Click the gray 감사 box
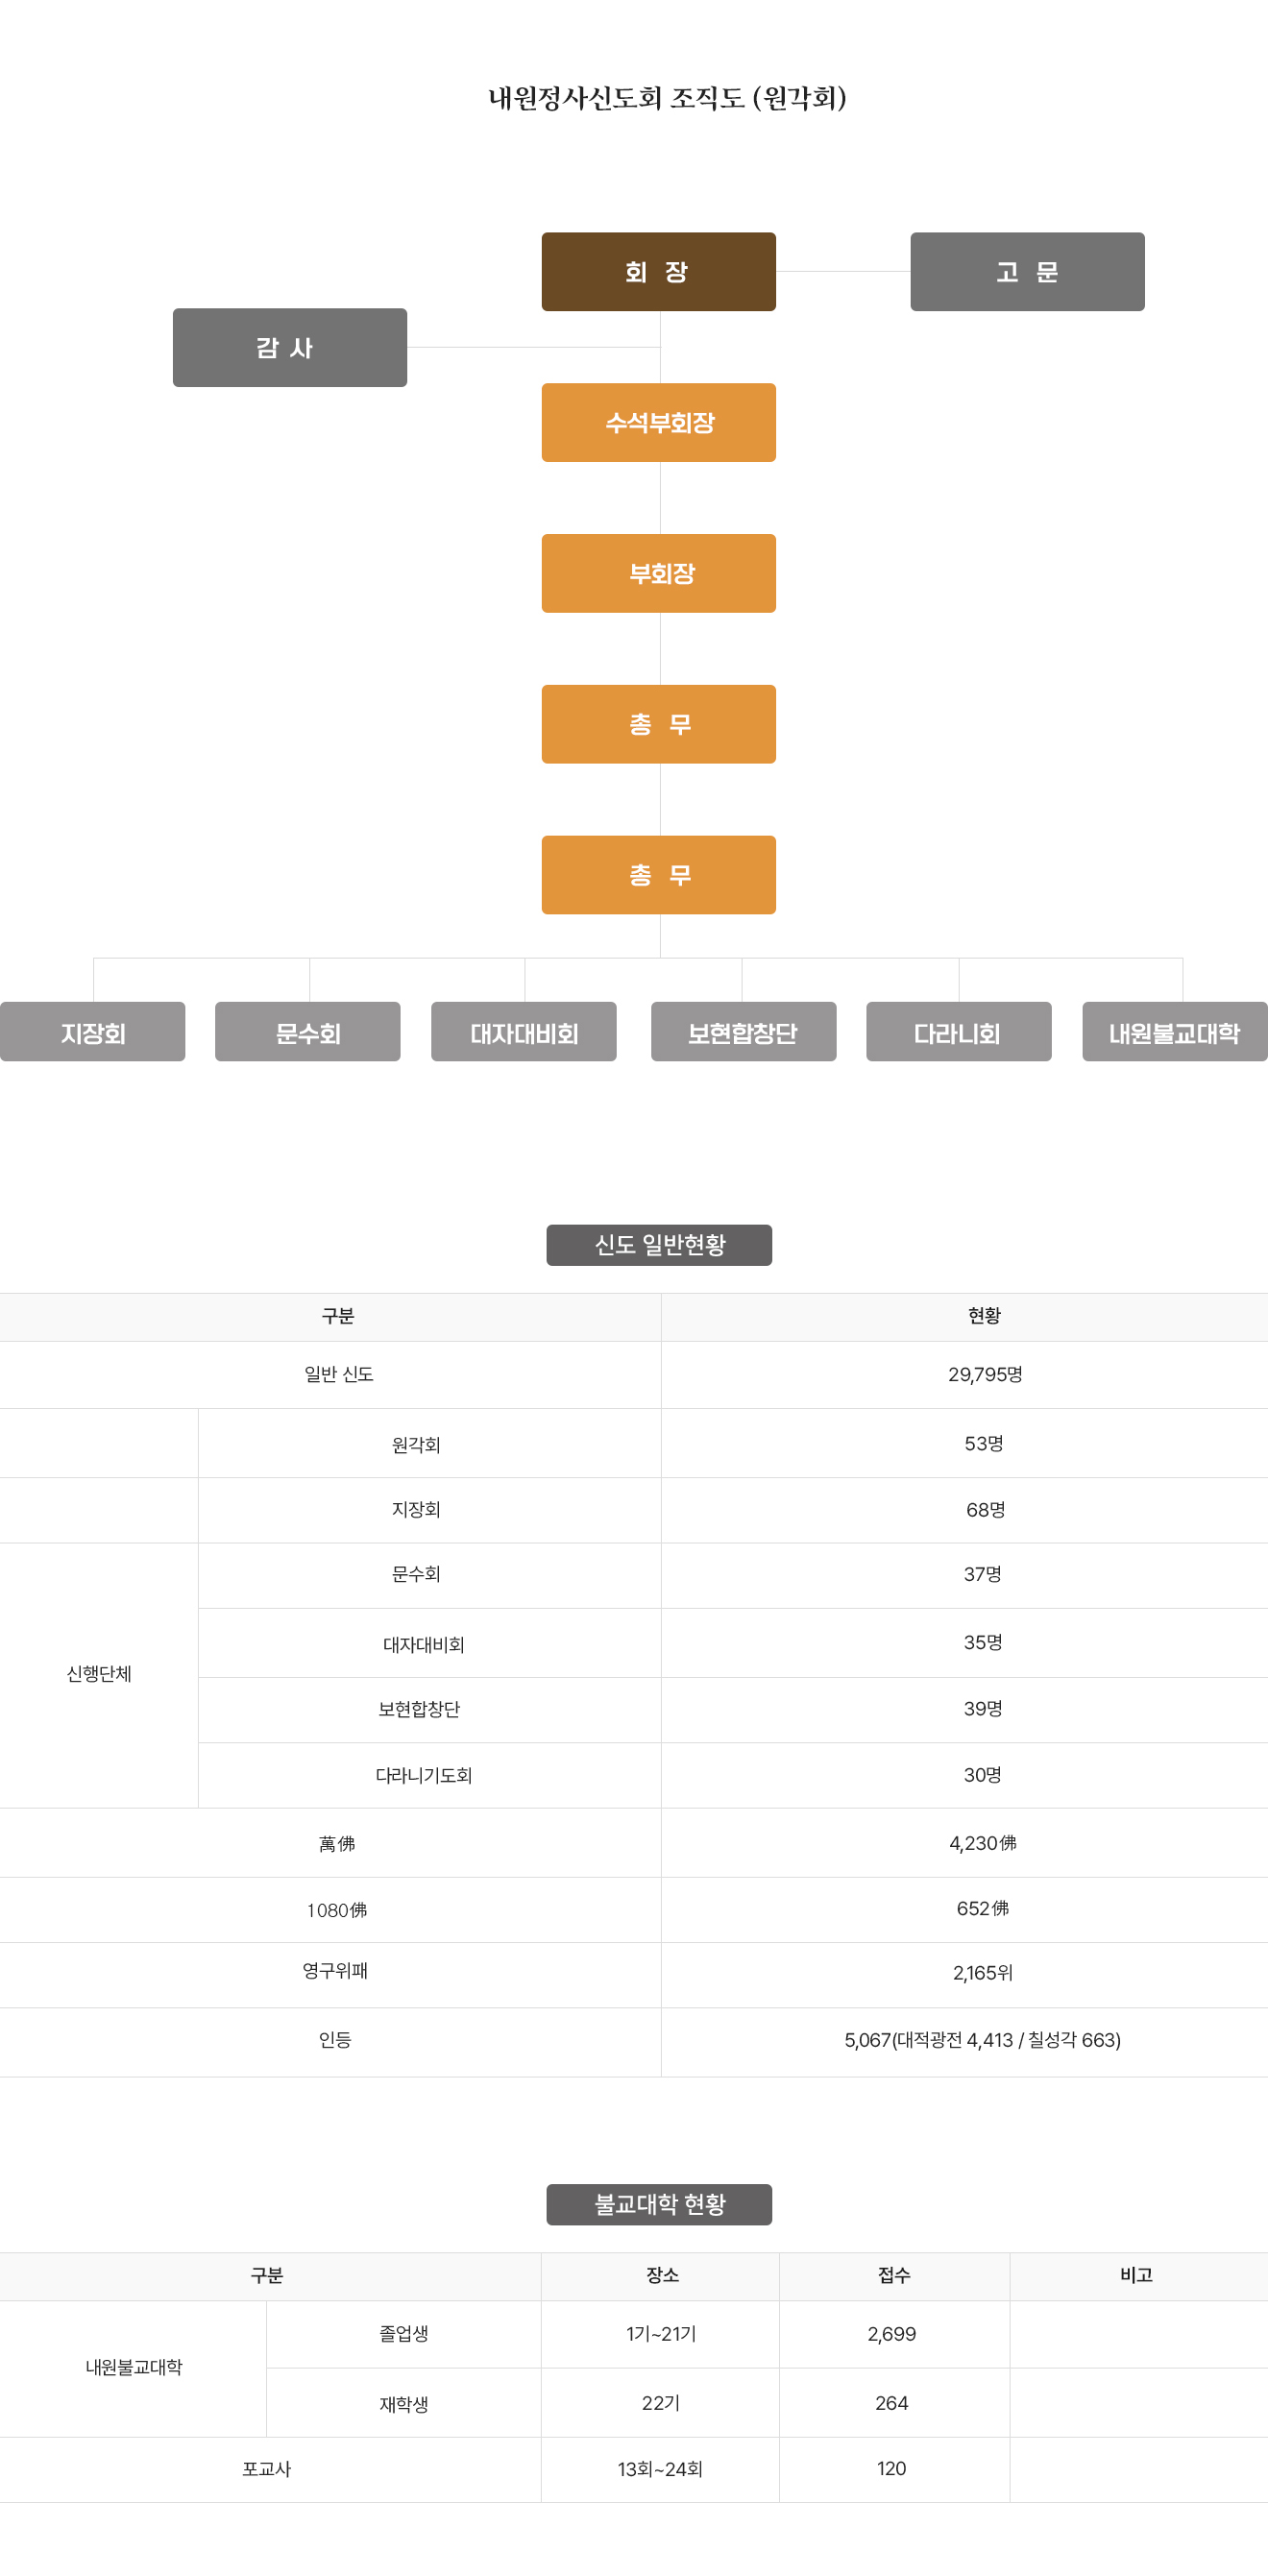 (x=289, y=348)
